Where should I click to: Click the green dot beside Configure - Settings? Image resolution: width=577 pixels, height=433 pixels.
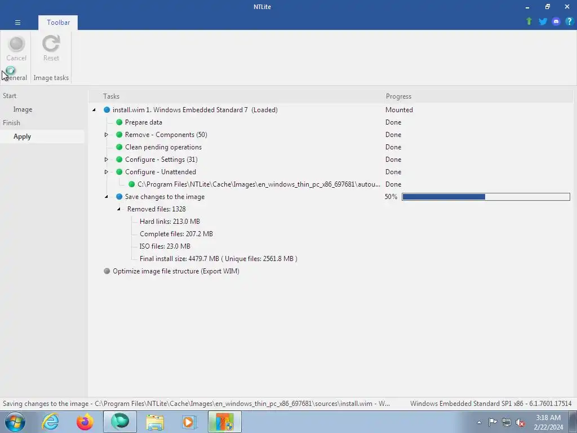(119, 160)
